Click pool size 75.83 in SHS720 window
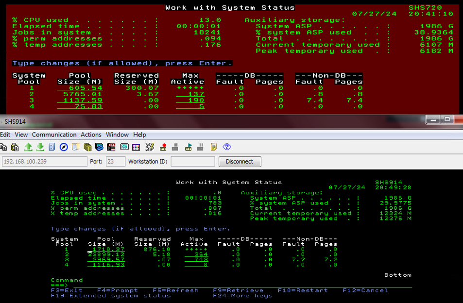 coord(80,106)
